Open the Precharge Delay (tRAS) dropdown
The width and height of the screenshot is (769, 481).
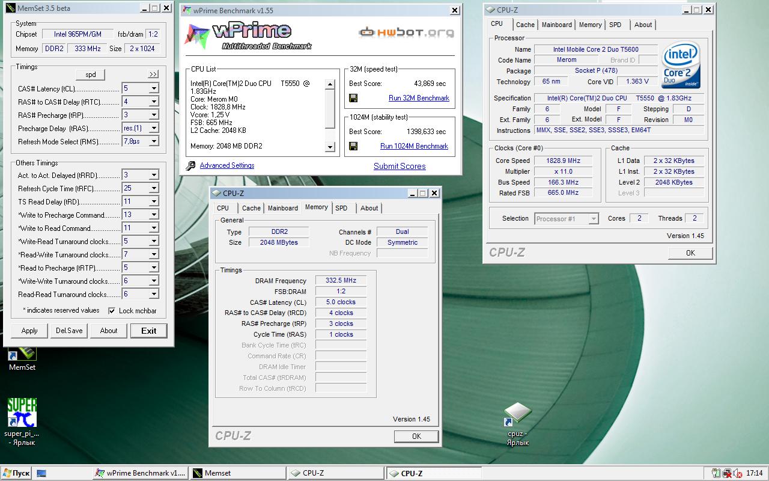[x=154, y=128]
